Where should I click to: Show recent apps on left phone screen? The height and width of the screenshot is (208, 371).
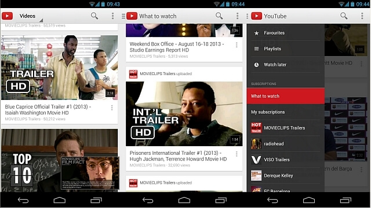[x=96, y=200]
